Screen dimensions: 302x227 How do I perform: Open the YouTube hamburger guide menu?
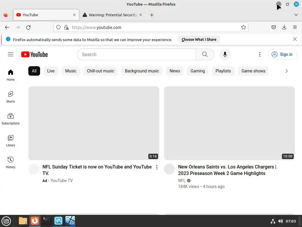[x=11, y=54]
